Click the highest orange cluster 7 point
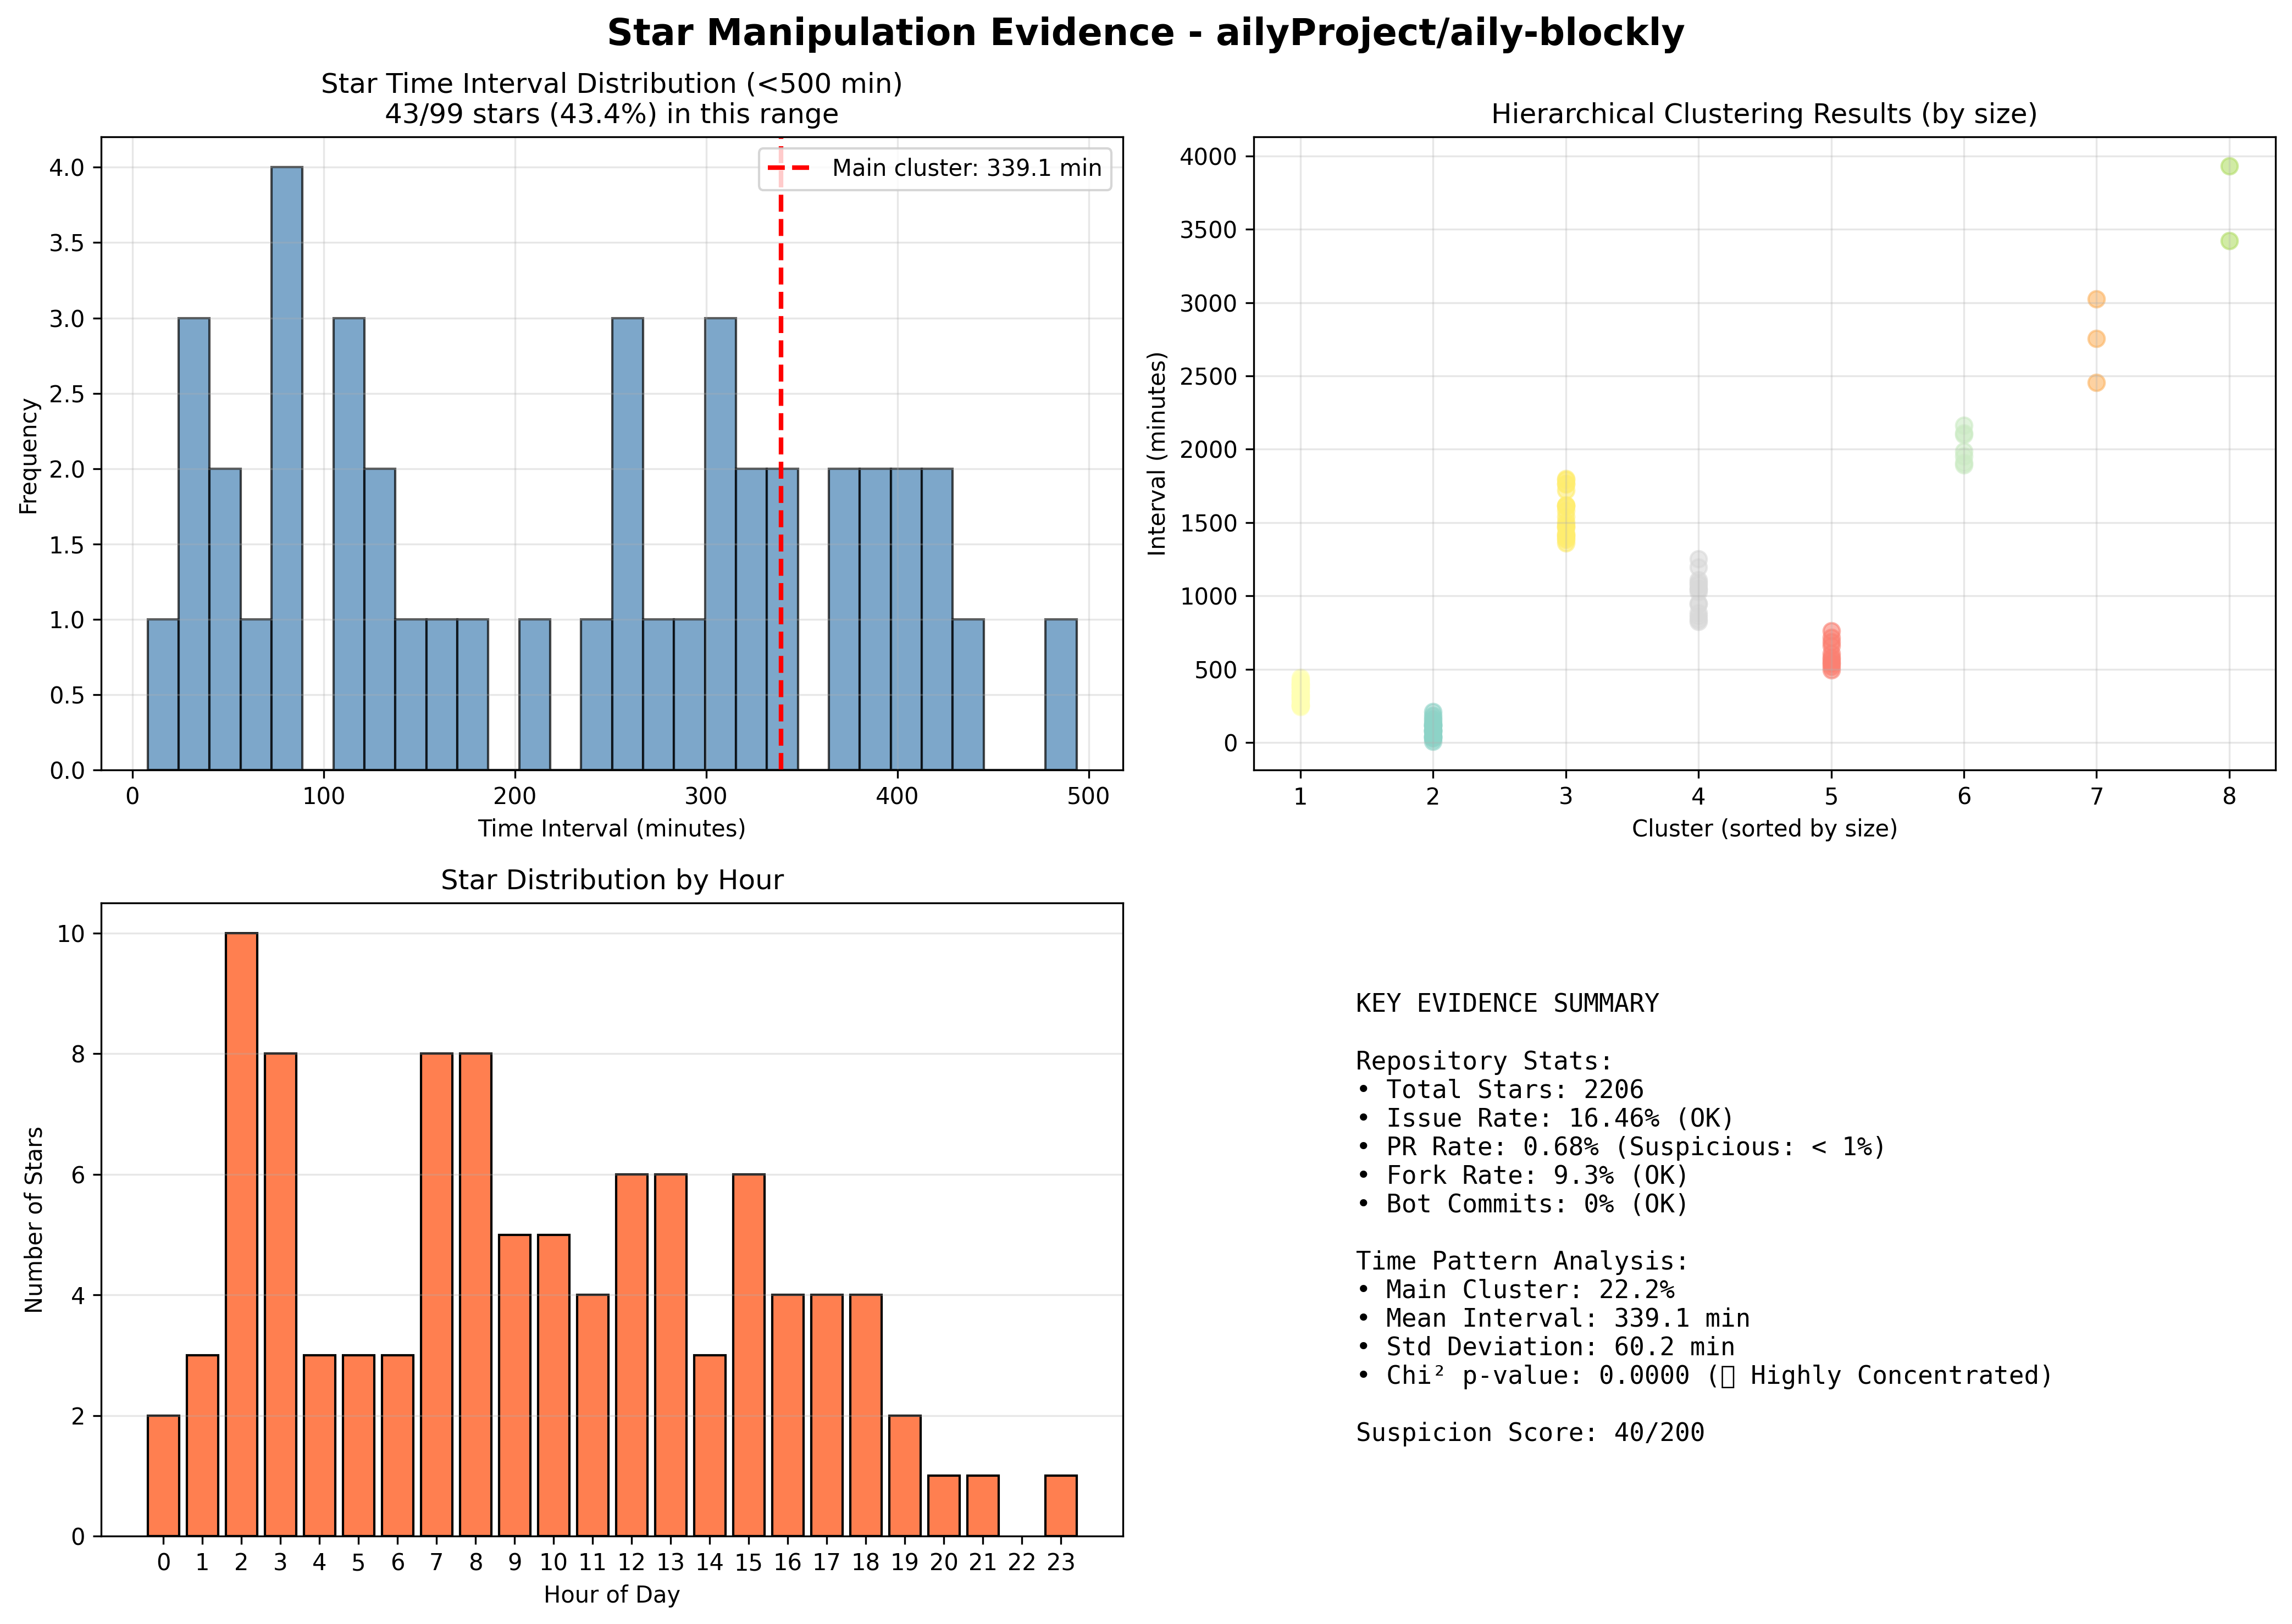 [x=2096, y=299]
